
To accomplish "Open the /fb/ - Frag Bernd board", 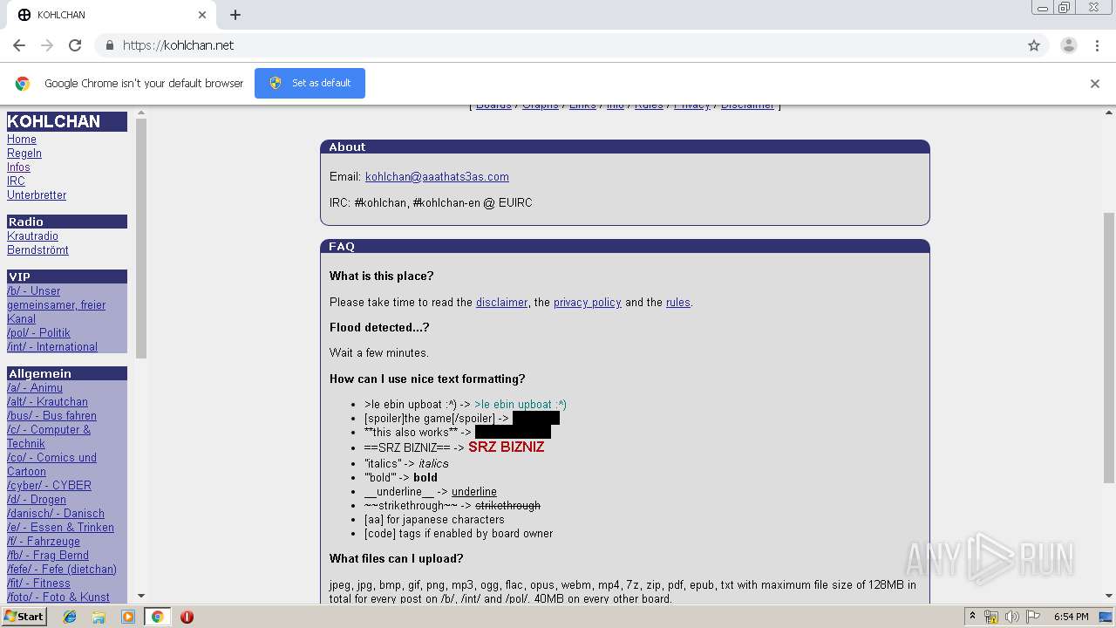I will tap(48, 556).
